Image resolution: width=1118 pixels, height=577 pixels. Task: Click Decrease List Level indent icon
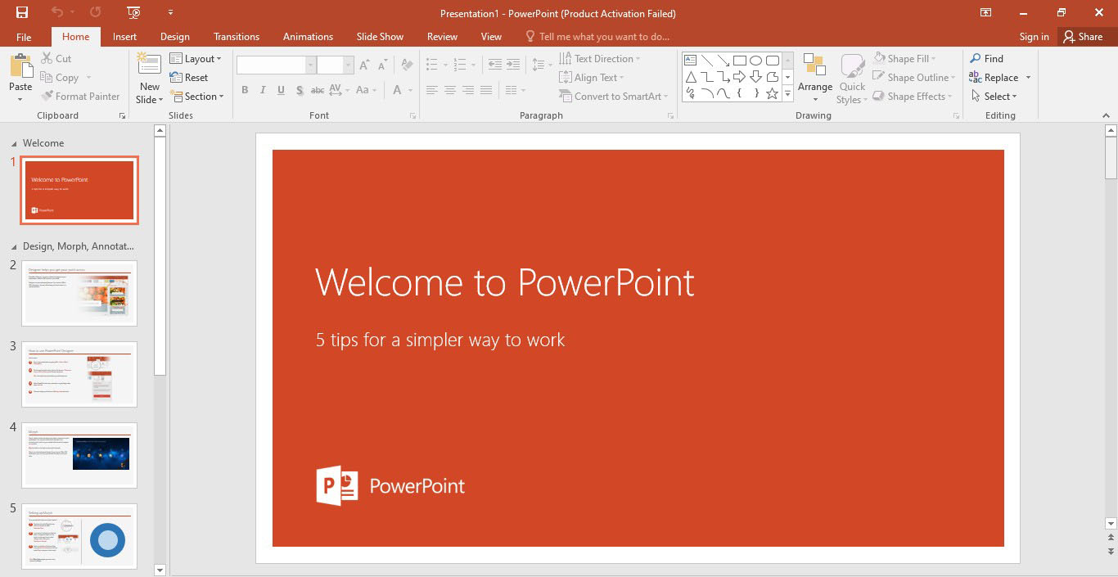tap(495, 64)
